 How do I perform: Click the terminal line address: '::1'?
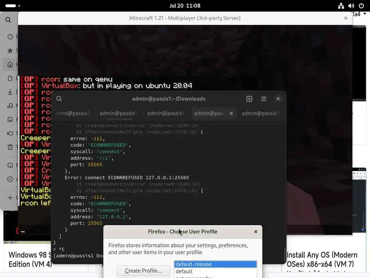coord(92,158)
